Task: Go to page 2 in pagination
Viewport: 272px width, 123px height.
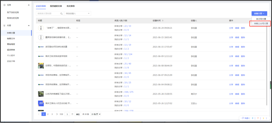Action: [48, 114]
